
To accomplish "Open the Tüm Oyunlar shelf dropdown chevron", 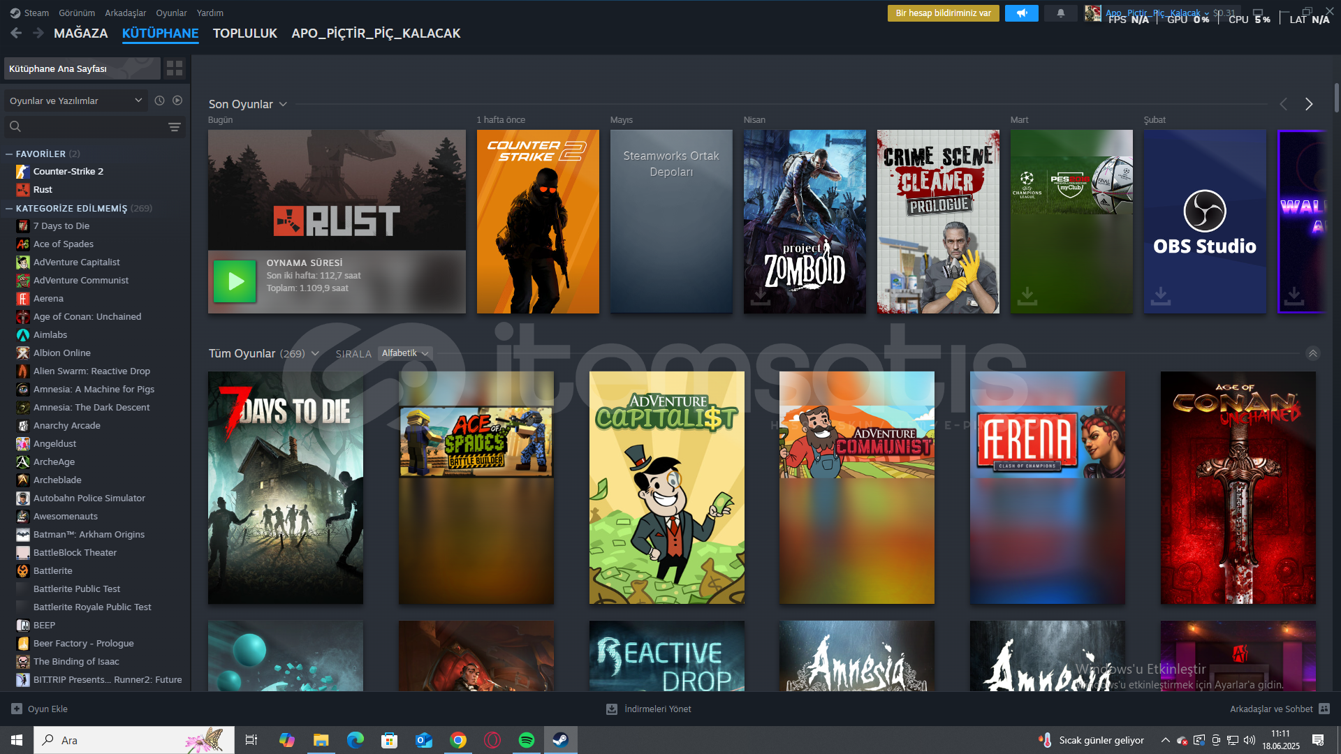I will pyautogui.click(x=315, y=353).
